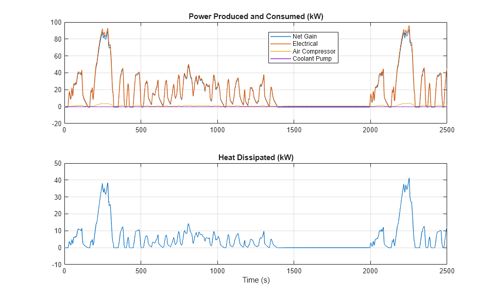Screen dimensions: 494x297
Task: Click the orange Electrical legend line
Action: [x=280, y=44]
